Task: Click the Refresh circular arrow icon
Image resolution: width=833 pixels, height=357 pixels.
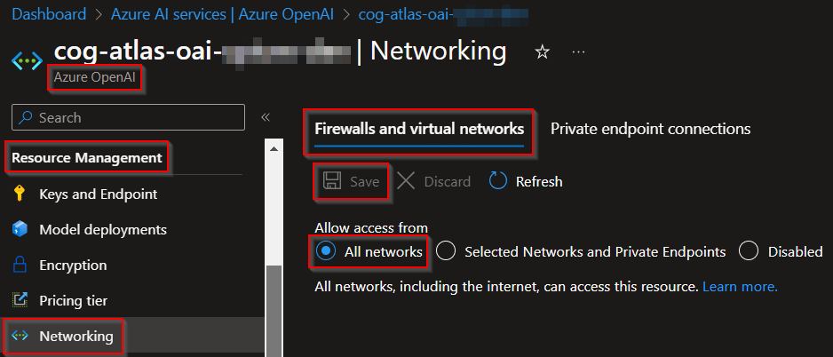Action: click(x=498, y=181)
